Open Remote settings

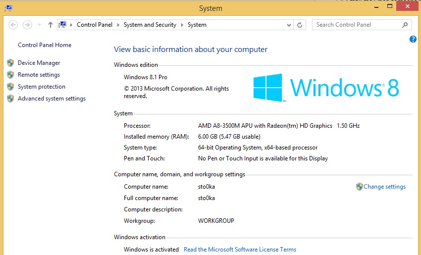click(x=39, y=75)
